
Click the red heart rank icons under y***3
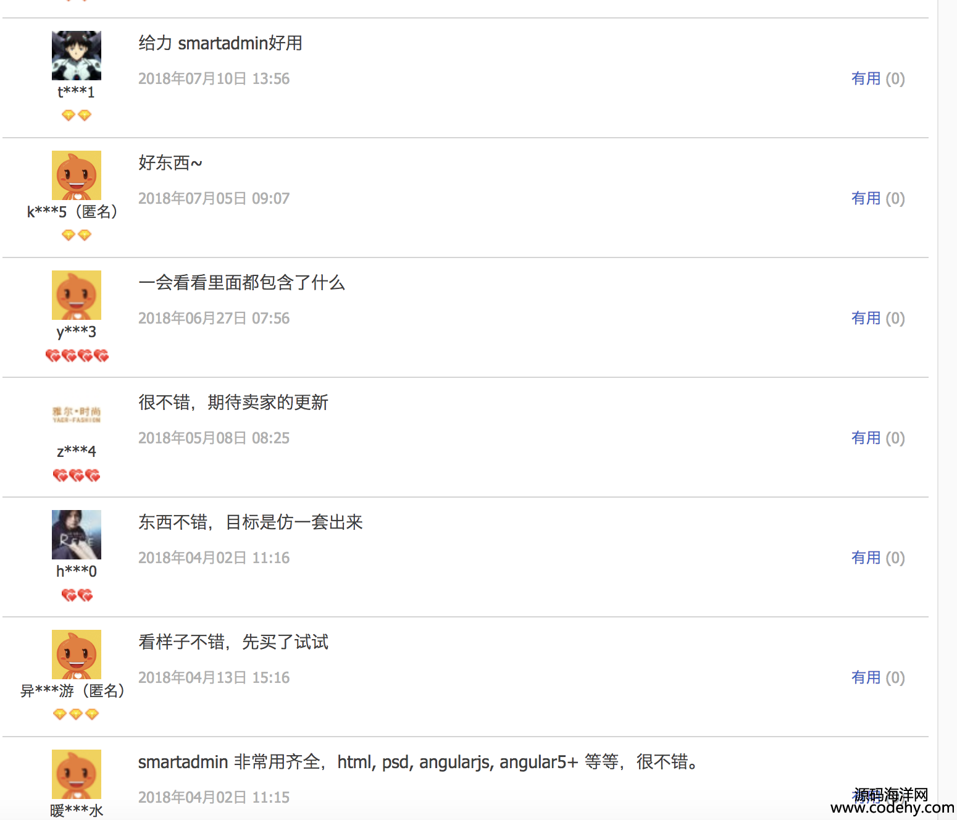click(77, 356)
